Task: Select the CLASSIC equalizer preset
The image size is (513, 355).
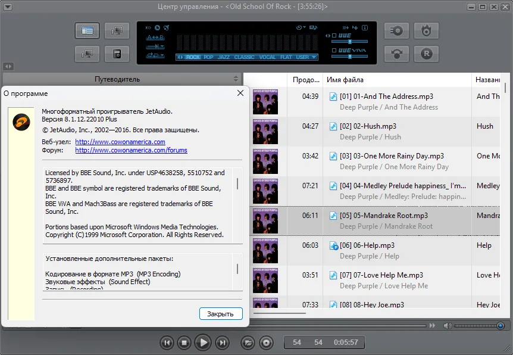Action: (244, 57)
